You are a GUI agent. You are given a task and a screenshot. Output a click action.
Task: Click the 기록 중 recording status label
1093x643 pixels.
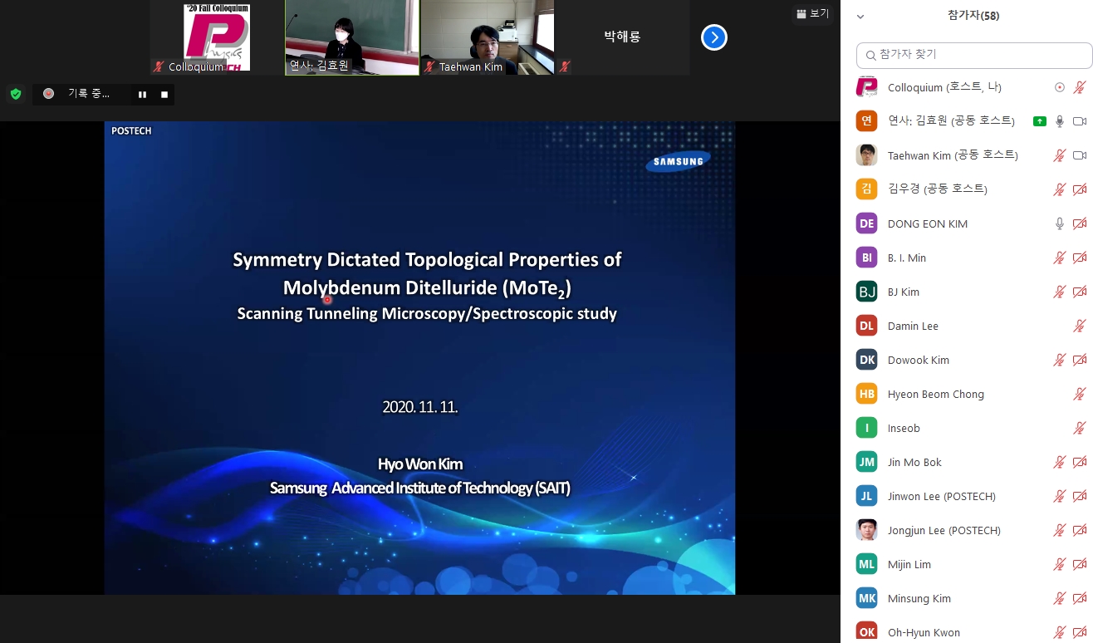89,94
